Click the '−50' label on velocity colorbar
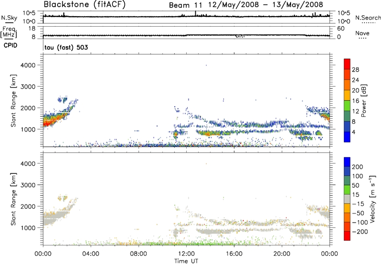This screenshot has height=264, width=381. [358, 213]
